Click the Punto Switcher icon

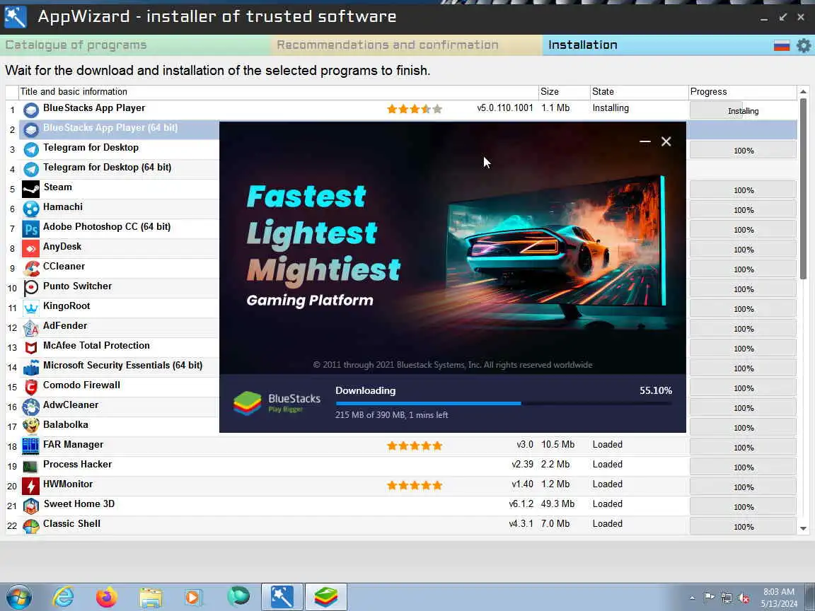[x=31, y=288]
